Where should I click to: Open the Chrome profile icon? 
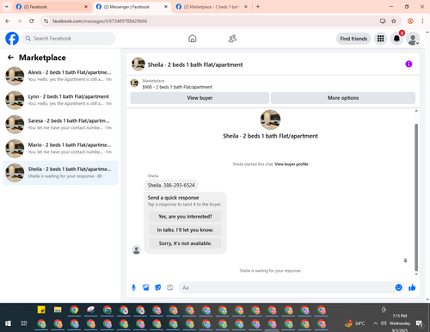pos(410,21)
